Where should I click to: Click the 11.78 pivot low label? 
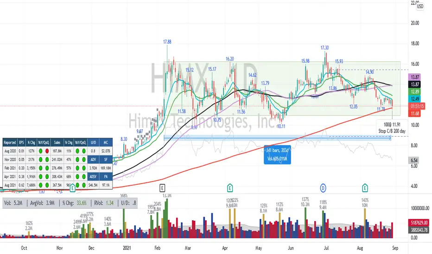coord(381,109)
